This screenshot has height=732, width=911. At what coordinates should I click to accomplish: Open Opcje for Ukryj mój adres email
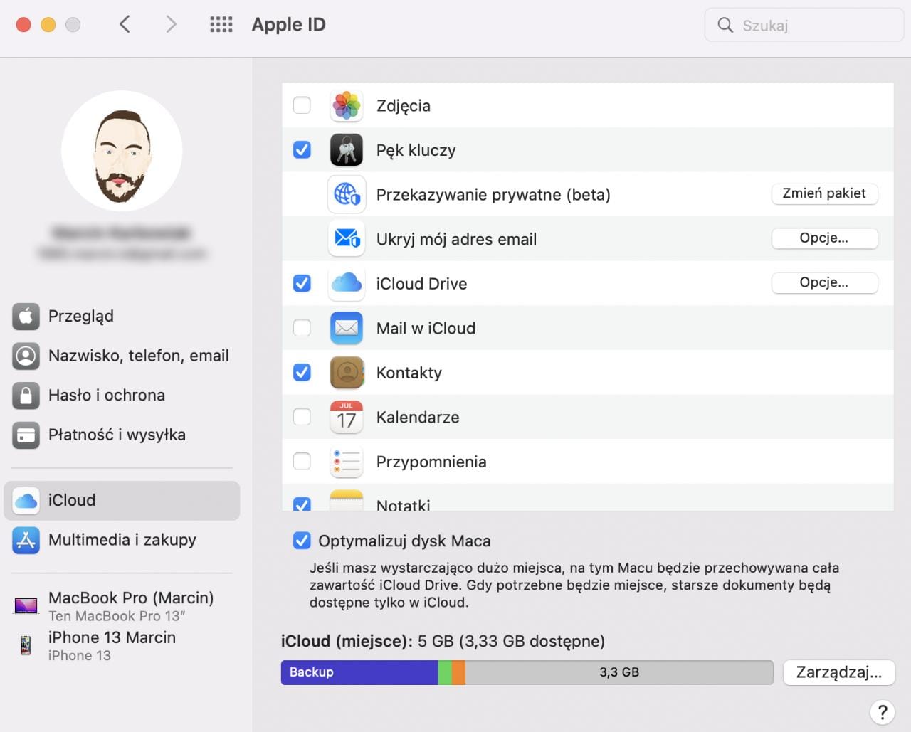[823, 238]
